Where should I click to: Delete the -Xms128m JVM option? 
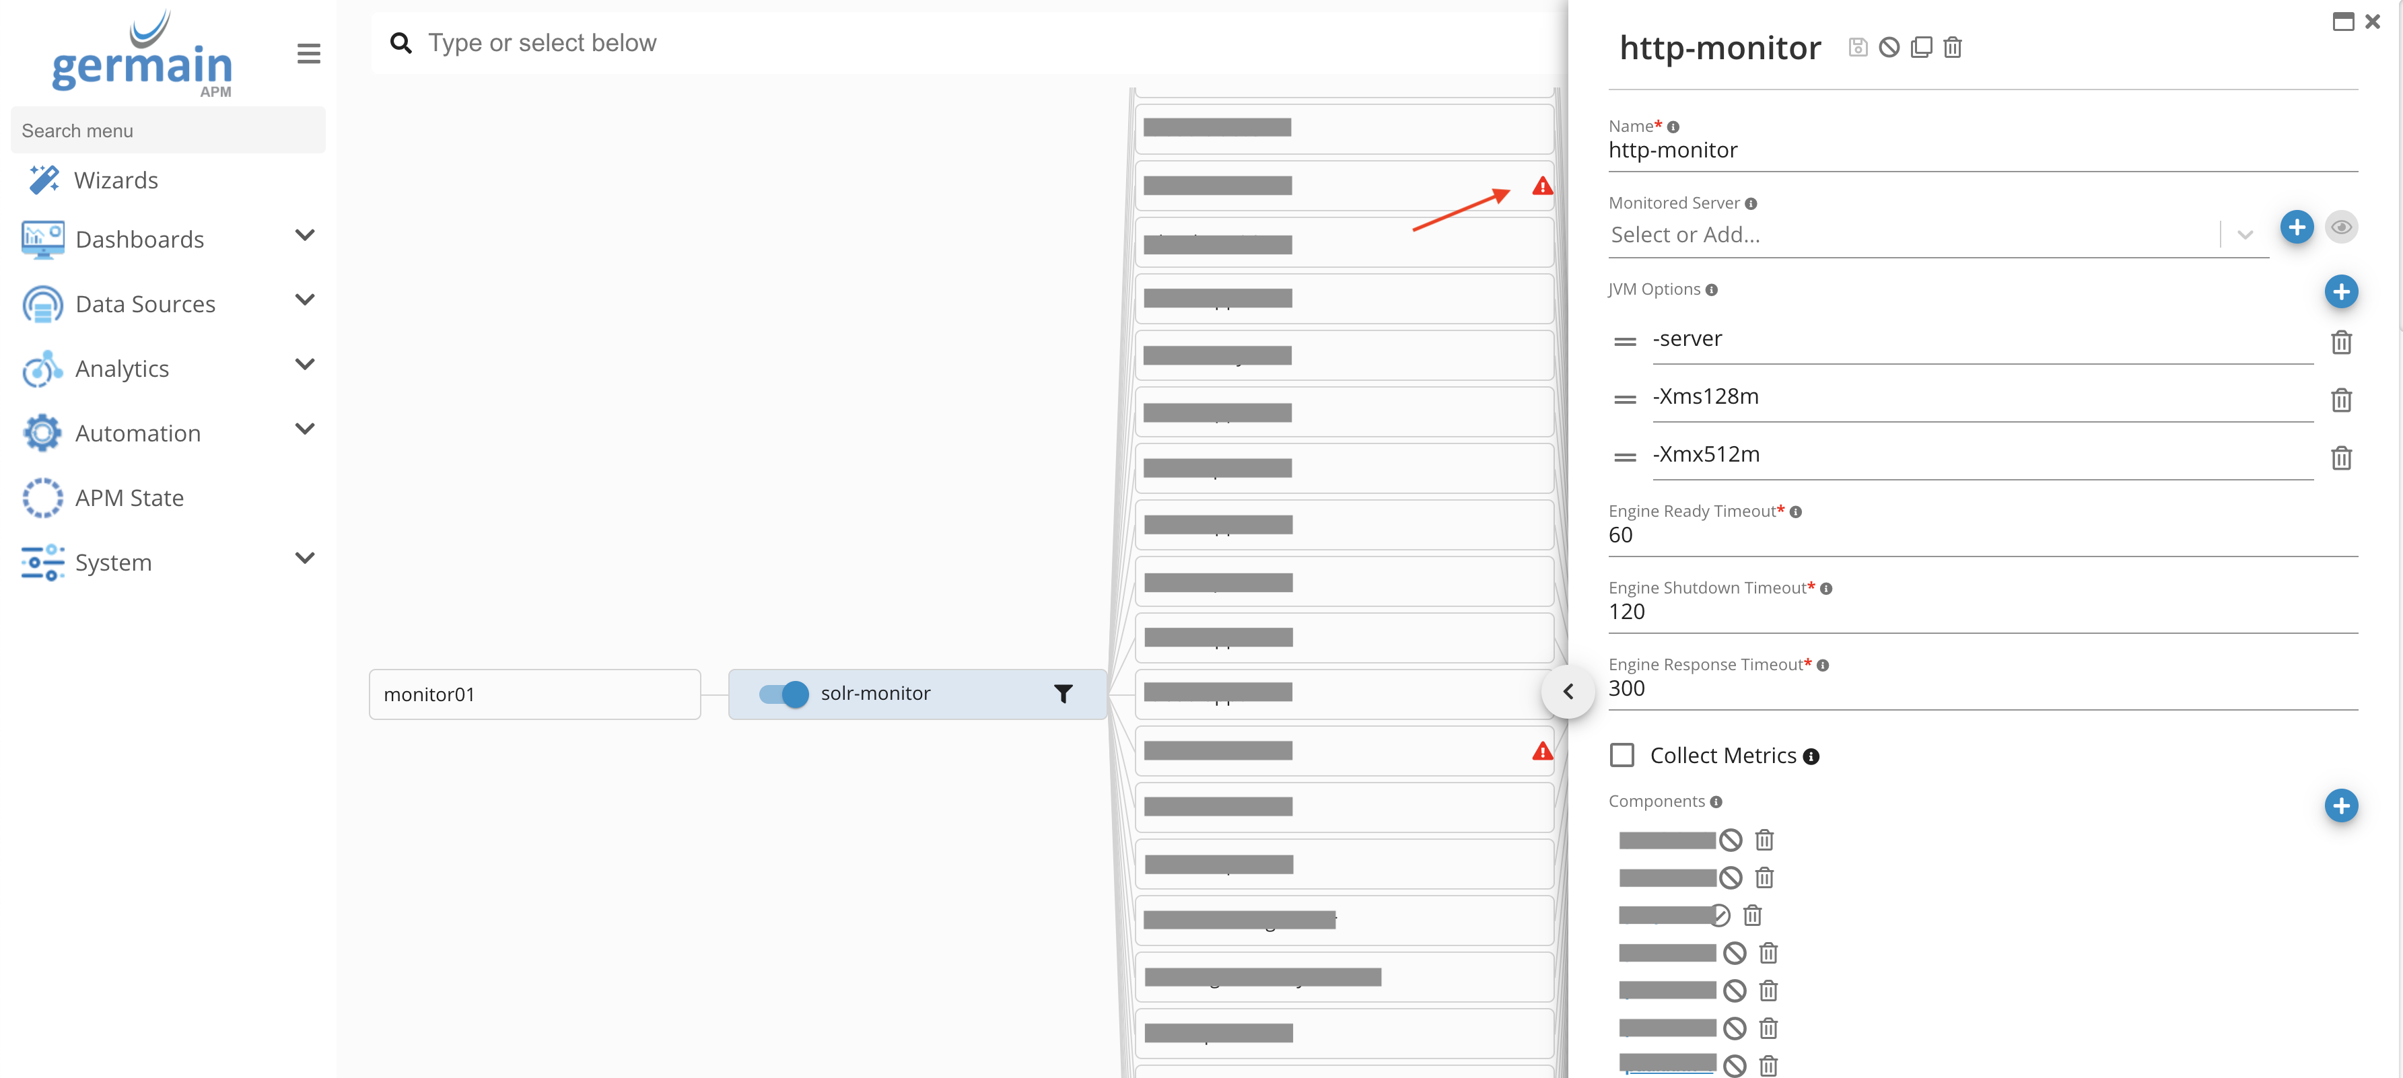[x=2340, y=400]
